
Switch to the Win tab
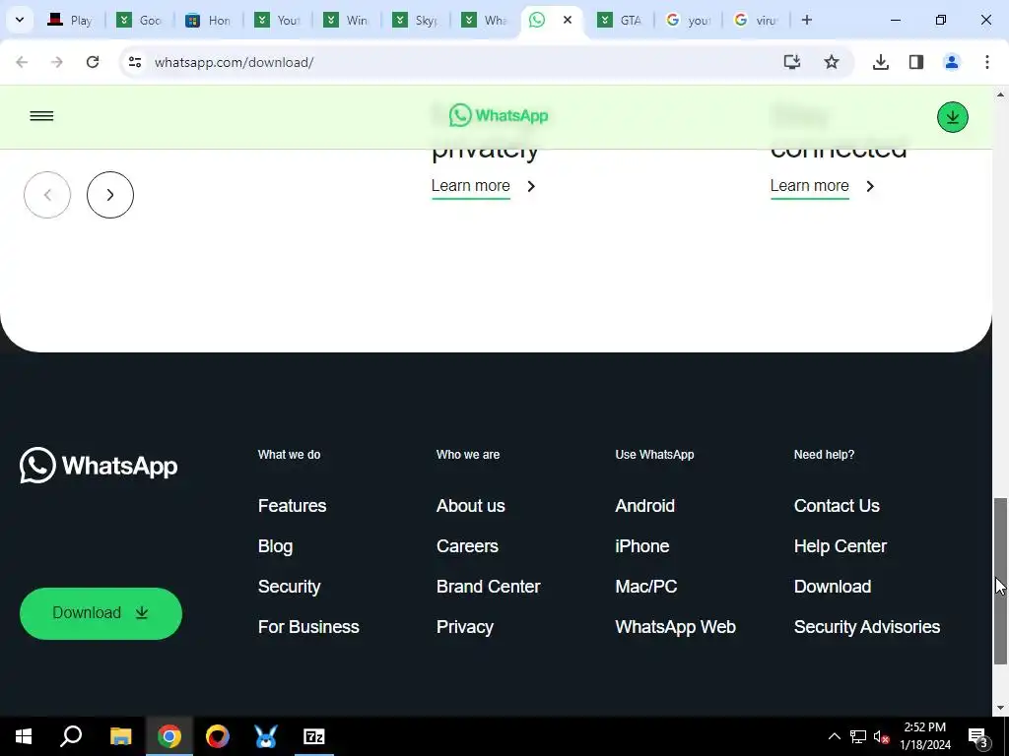(346, 20)
